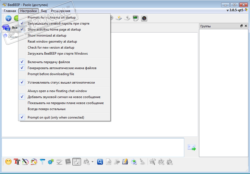
Task: Click the camera screenshot icon in toolbar
Action: tap(144, 18)
